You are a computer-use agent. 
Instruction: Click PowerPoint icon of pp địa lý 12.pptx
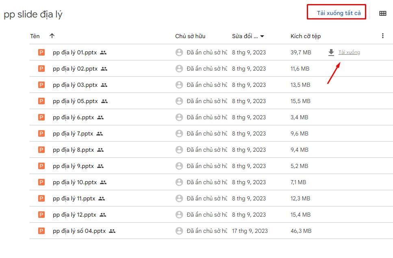[x=41, y=215]
